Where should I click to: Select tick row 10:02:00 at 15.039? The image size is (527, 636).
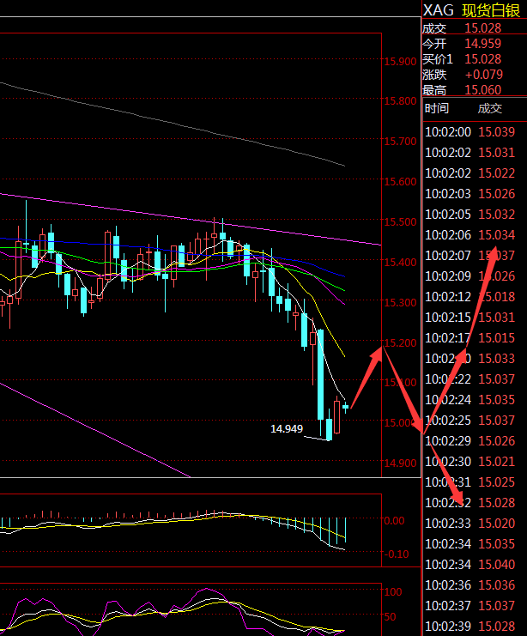[469, 132]
